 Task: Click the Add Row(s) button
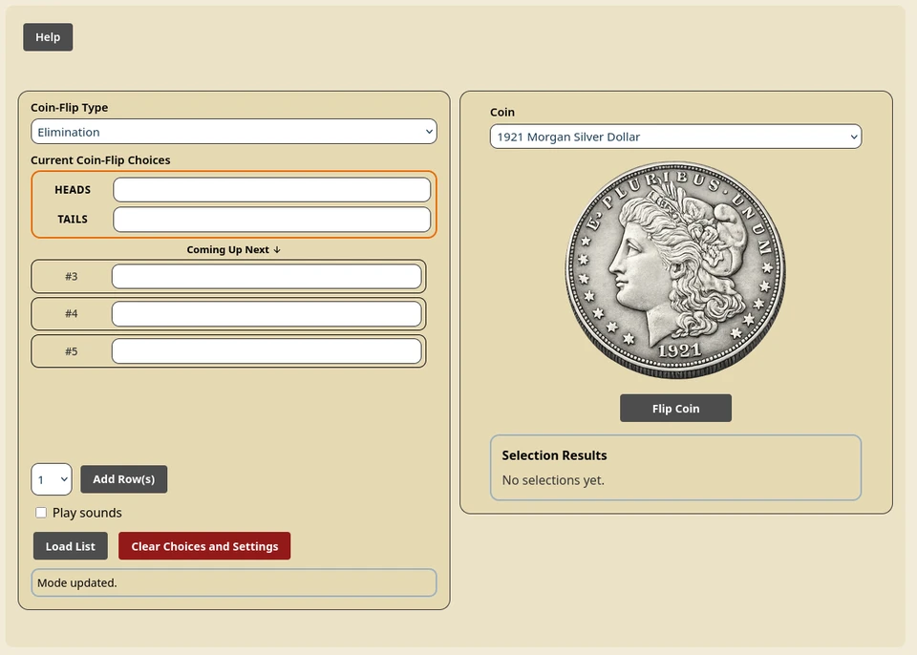tap(124, 479)
